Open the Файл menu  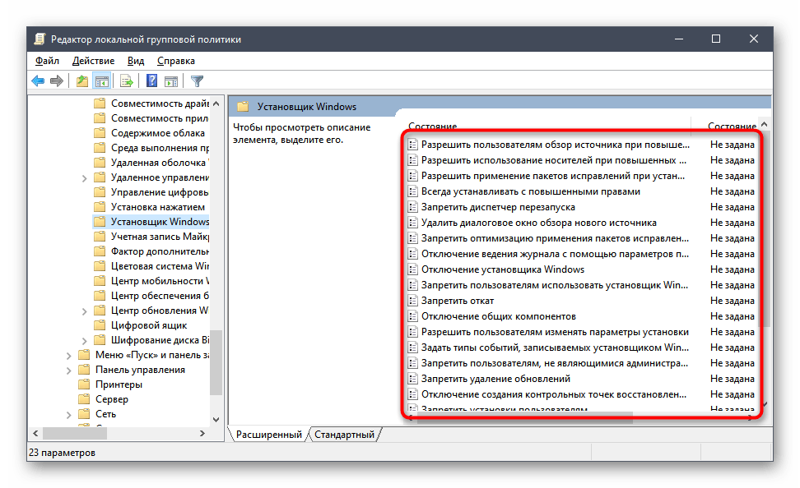[x=47, y=61]
